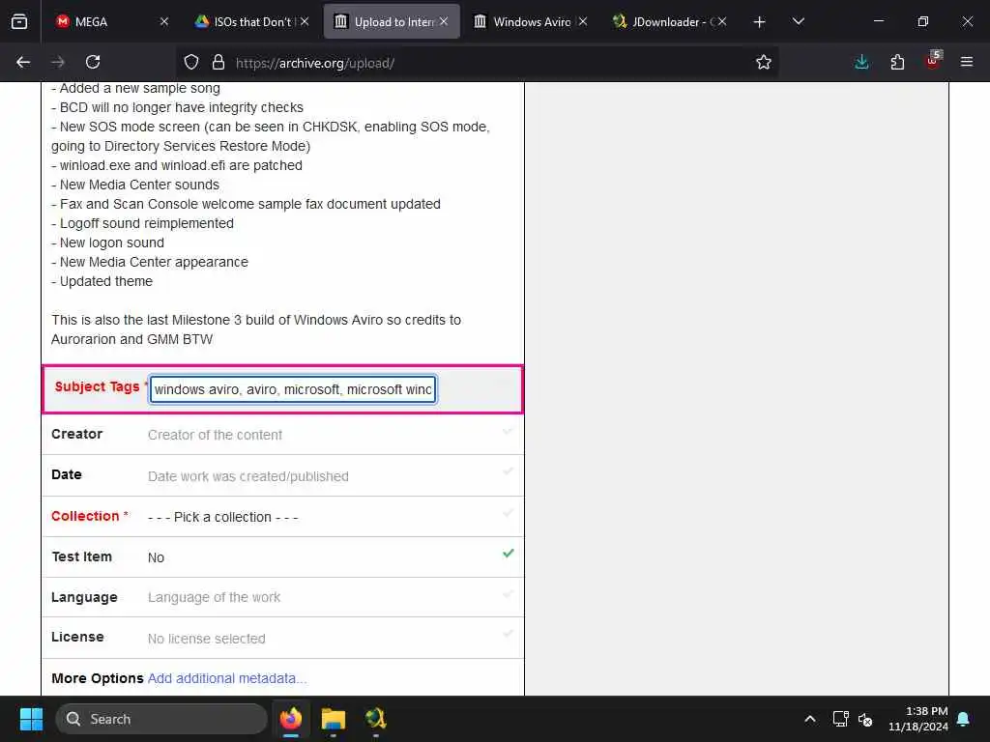Switch to the Windows Aviro tab
Screen dimensions: 990x742
(x=531, y=21)
